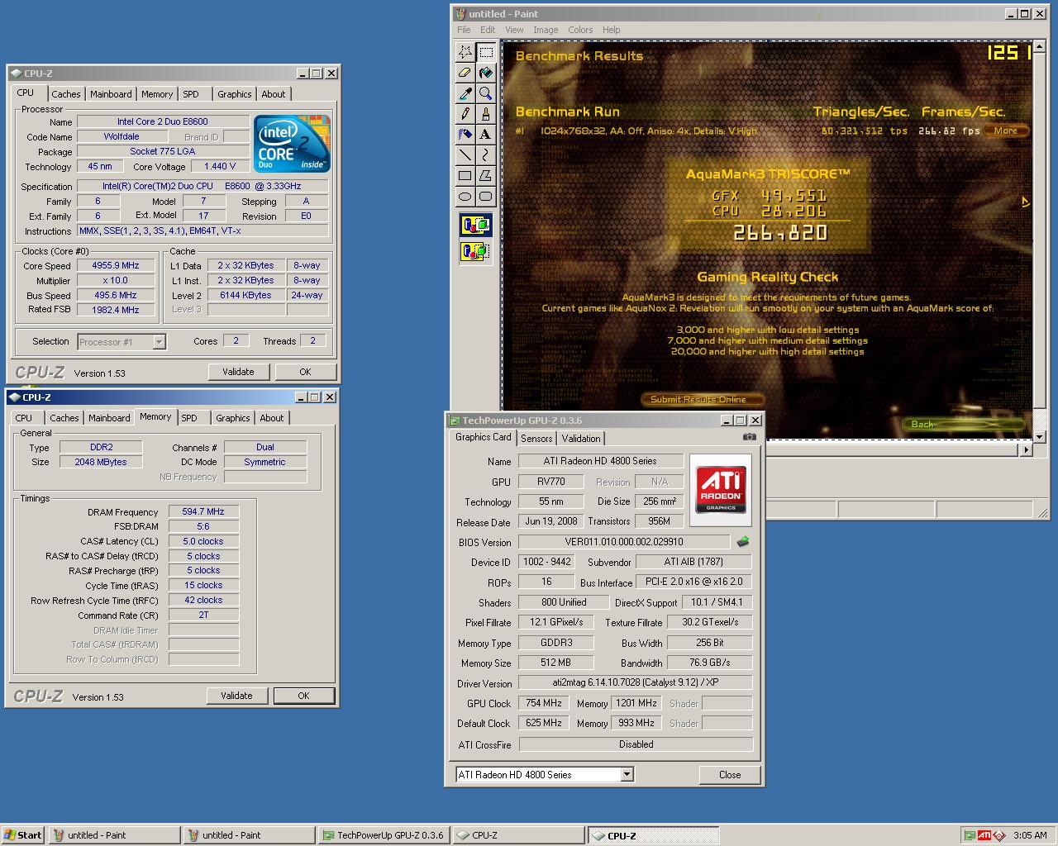Click the Close button in GPU-Z
Image resolution: width=1058 pixels, height=846 pixels.
click(x=730, y=774)
